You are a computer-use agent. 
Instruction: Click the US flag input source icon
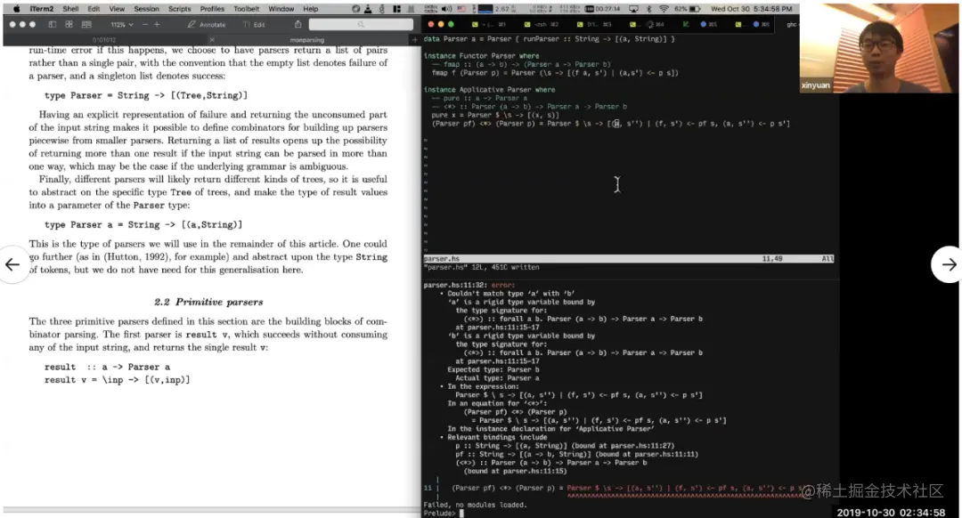[461, 9]
